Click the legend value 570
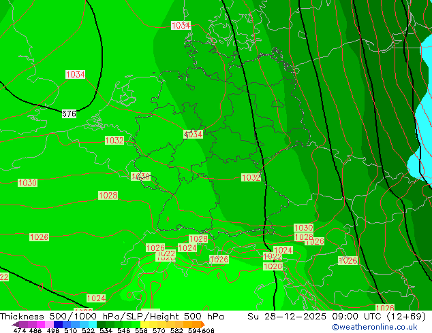Image resolution: width=432 pixels, height=333 pixels. pos(159,330)
